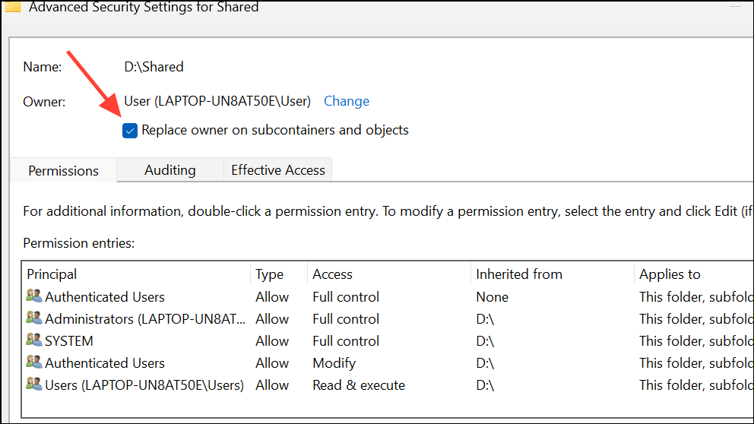Select the Administrators Full control entry
Screen dimensions: 754x424
click(388, 318)
